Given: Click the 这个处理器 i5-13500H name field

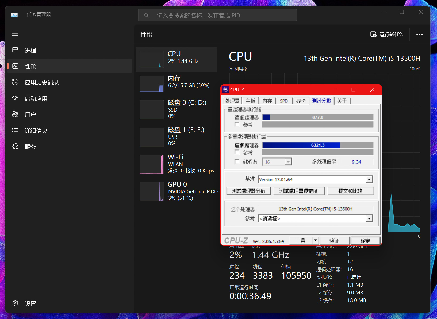Looking at the screenshot, I should 316,209.
